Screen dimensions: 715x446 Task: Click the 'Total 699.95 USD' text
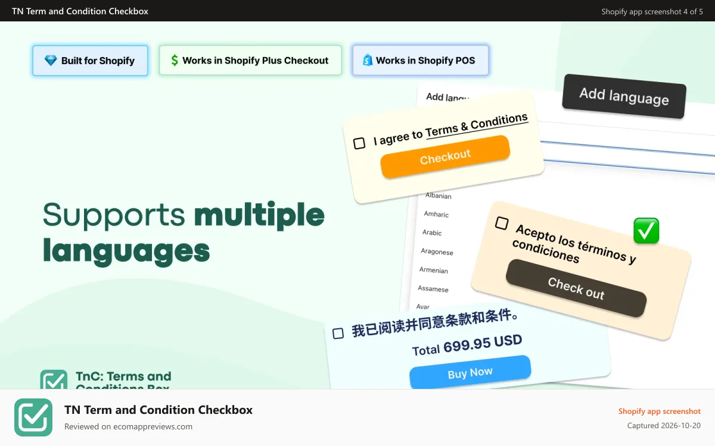tap(467, 346)
